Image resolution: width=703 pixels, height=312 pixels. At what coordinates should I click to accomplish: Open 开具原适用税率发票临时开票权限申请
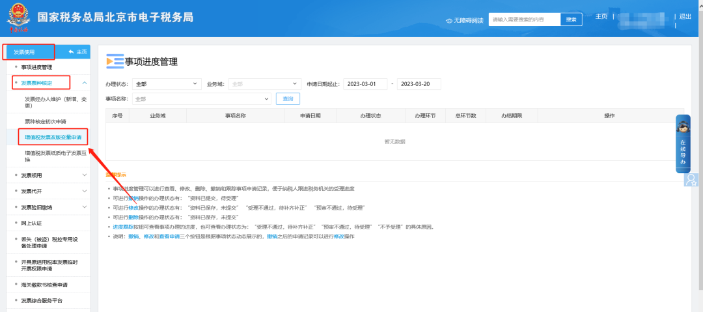point(49,265)
